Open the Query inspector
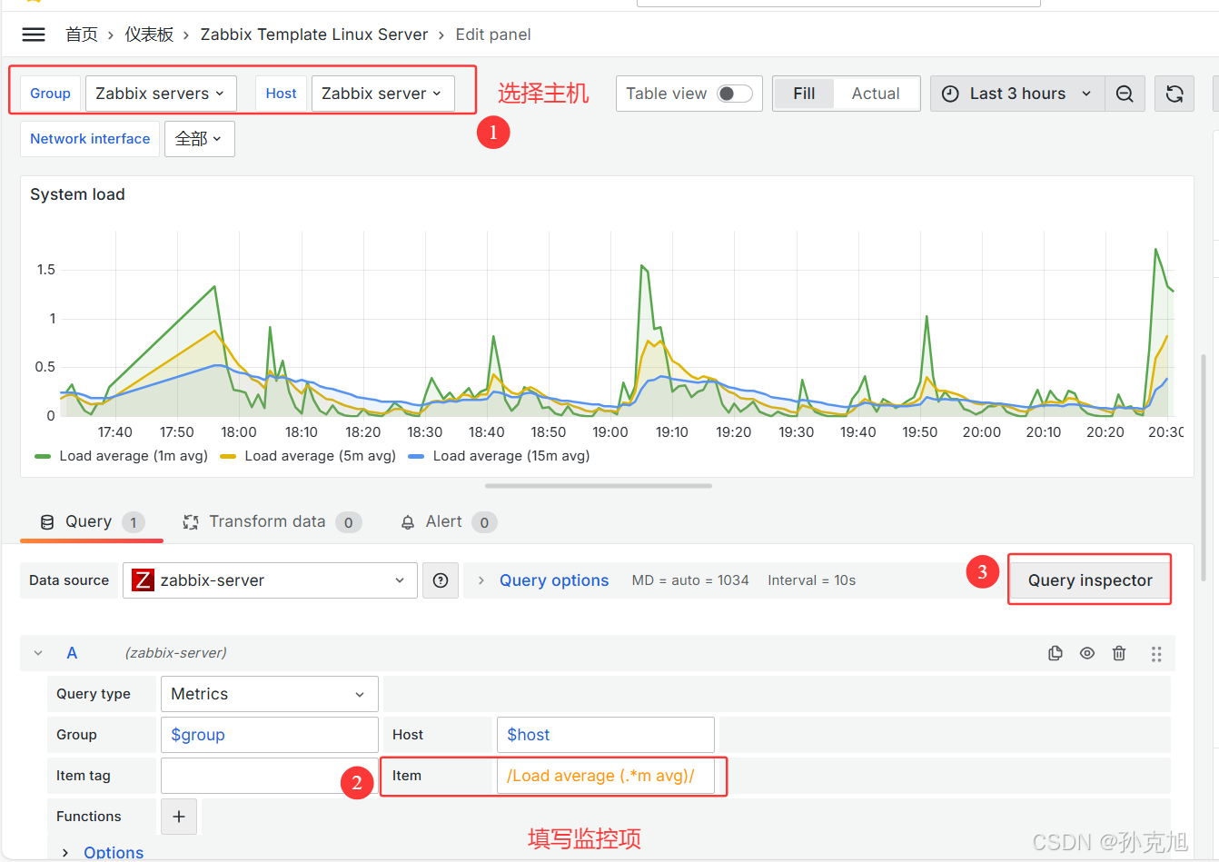Screen dimensions: 1219x862 (1090, 580)
